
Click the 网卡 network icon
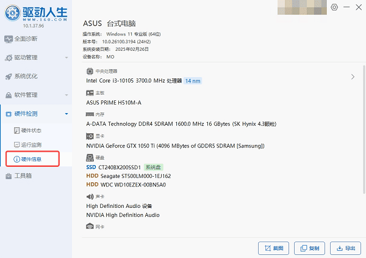[x=90, y=226]
